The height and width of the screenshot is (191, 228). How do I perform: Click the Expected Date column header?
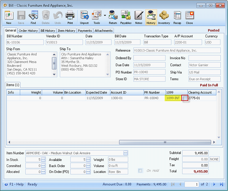98,93
